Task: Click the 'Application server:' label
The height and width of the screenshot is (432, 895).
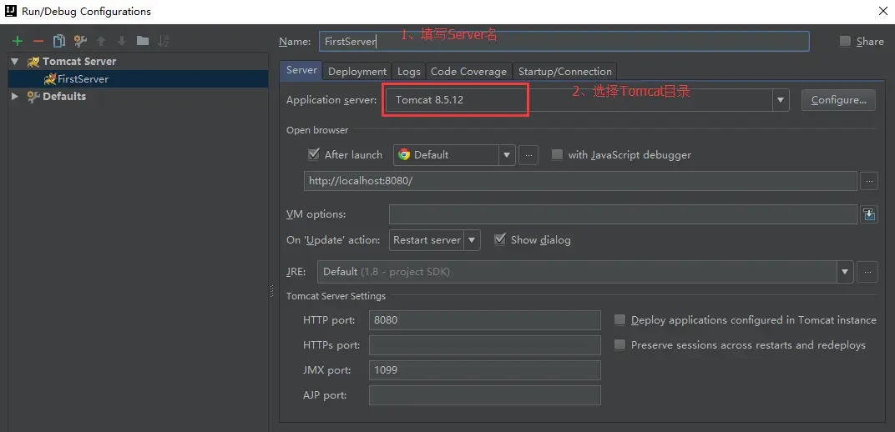Action: click(x=331, y=100)
